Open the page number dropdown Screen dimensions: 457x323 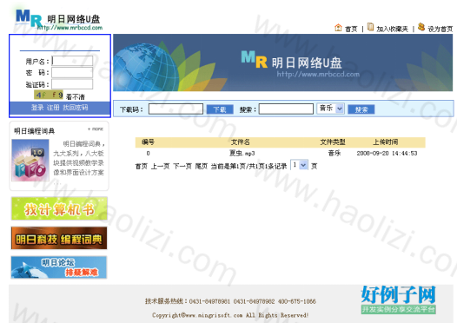(299, 165)
